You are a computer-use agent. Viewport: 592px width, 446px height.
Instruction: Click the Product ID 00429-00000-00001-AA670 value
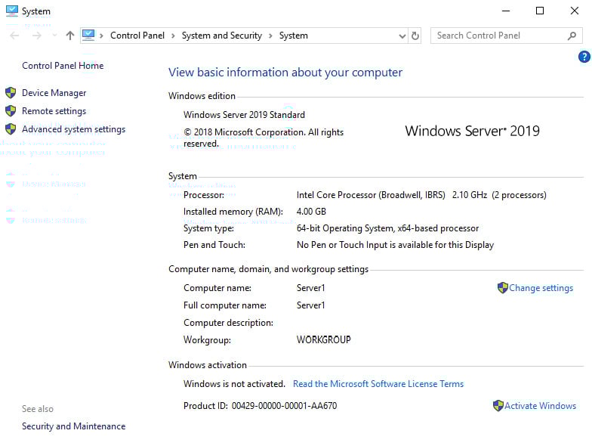pos(284,406)
